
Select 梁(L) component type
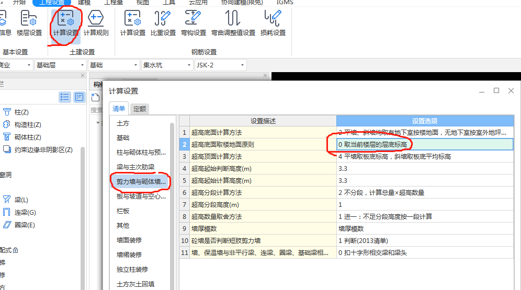coord(15,200)
